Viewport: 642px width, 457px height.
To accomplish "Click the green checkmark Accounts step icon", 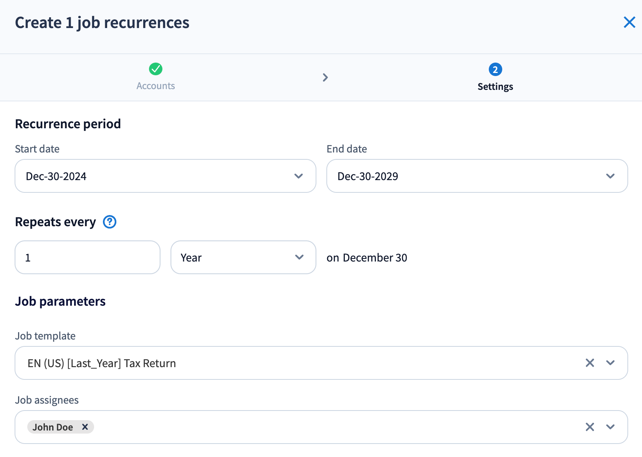I will (x=156, y=69).
